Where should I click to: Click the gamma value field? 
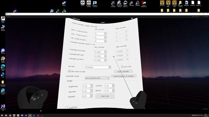point(108,91)
